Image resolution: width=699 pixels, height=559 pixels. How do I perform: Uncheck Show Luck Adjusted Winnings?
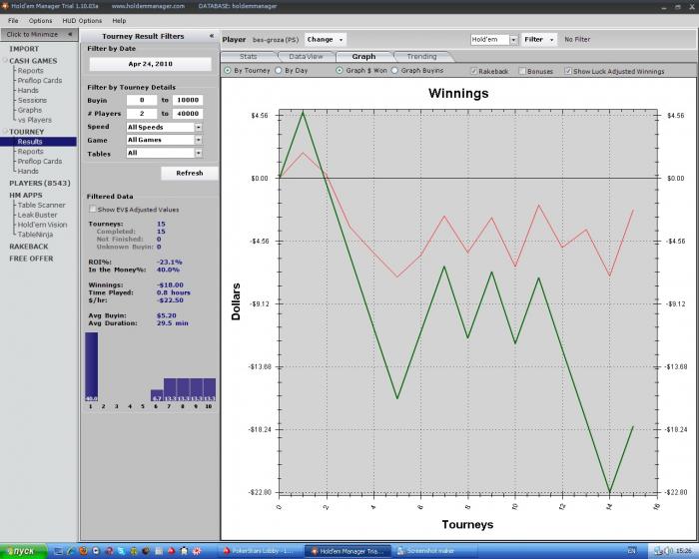tap(568, 72)
